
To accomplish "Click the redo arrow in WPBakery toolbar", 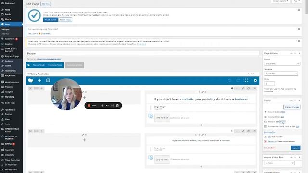I will pos(238,80).
